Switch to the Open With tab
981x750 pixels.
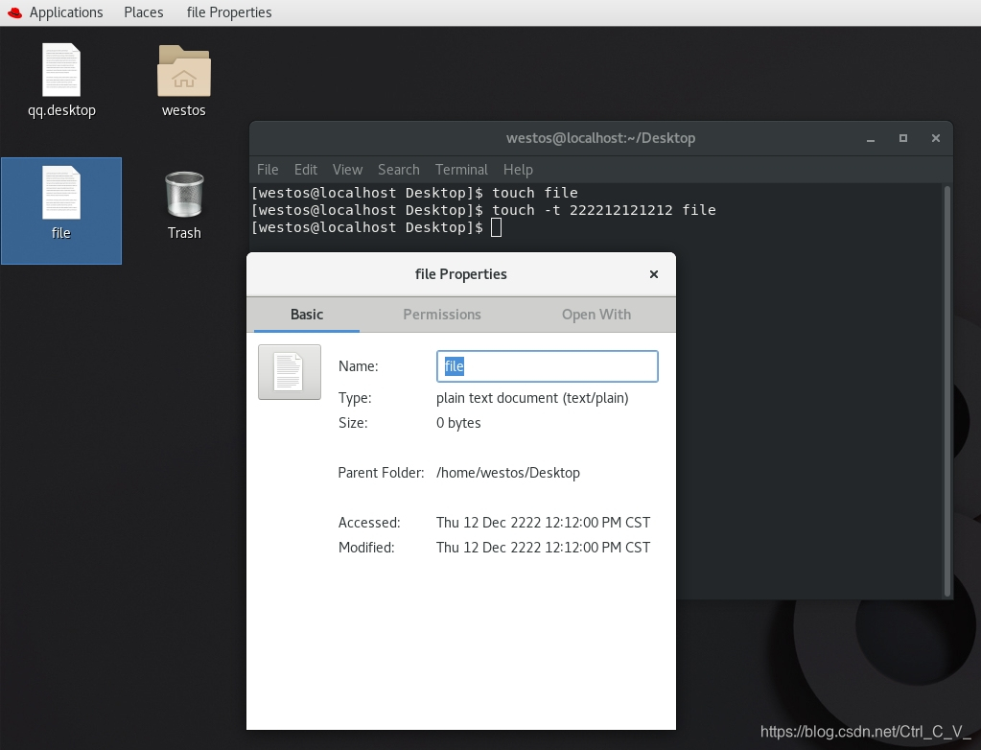[x=596, y=314]
